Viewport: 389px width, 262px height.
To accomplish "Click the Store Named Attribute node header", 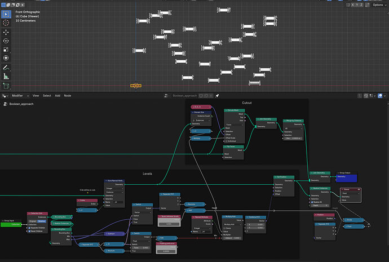I will pos(114,181).
